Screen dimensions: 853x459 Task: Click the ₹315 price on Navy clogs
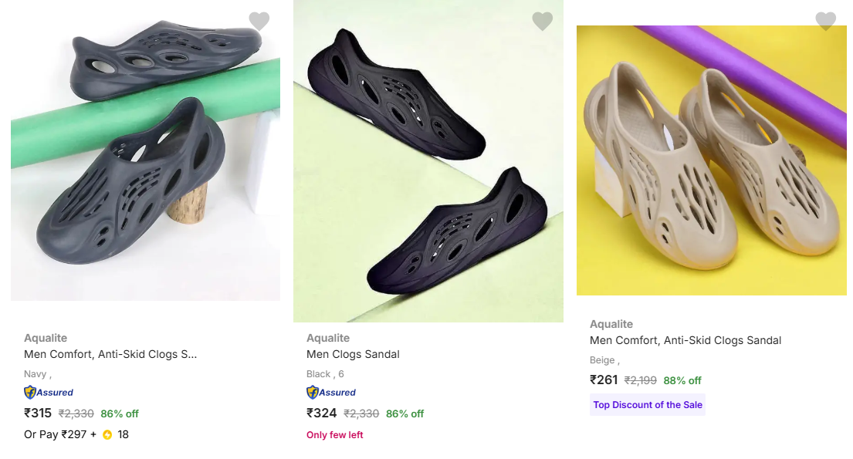(x=38, y=413)
